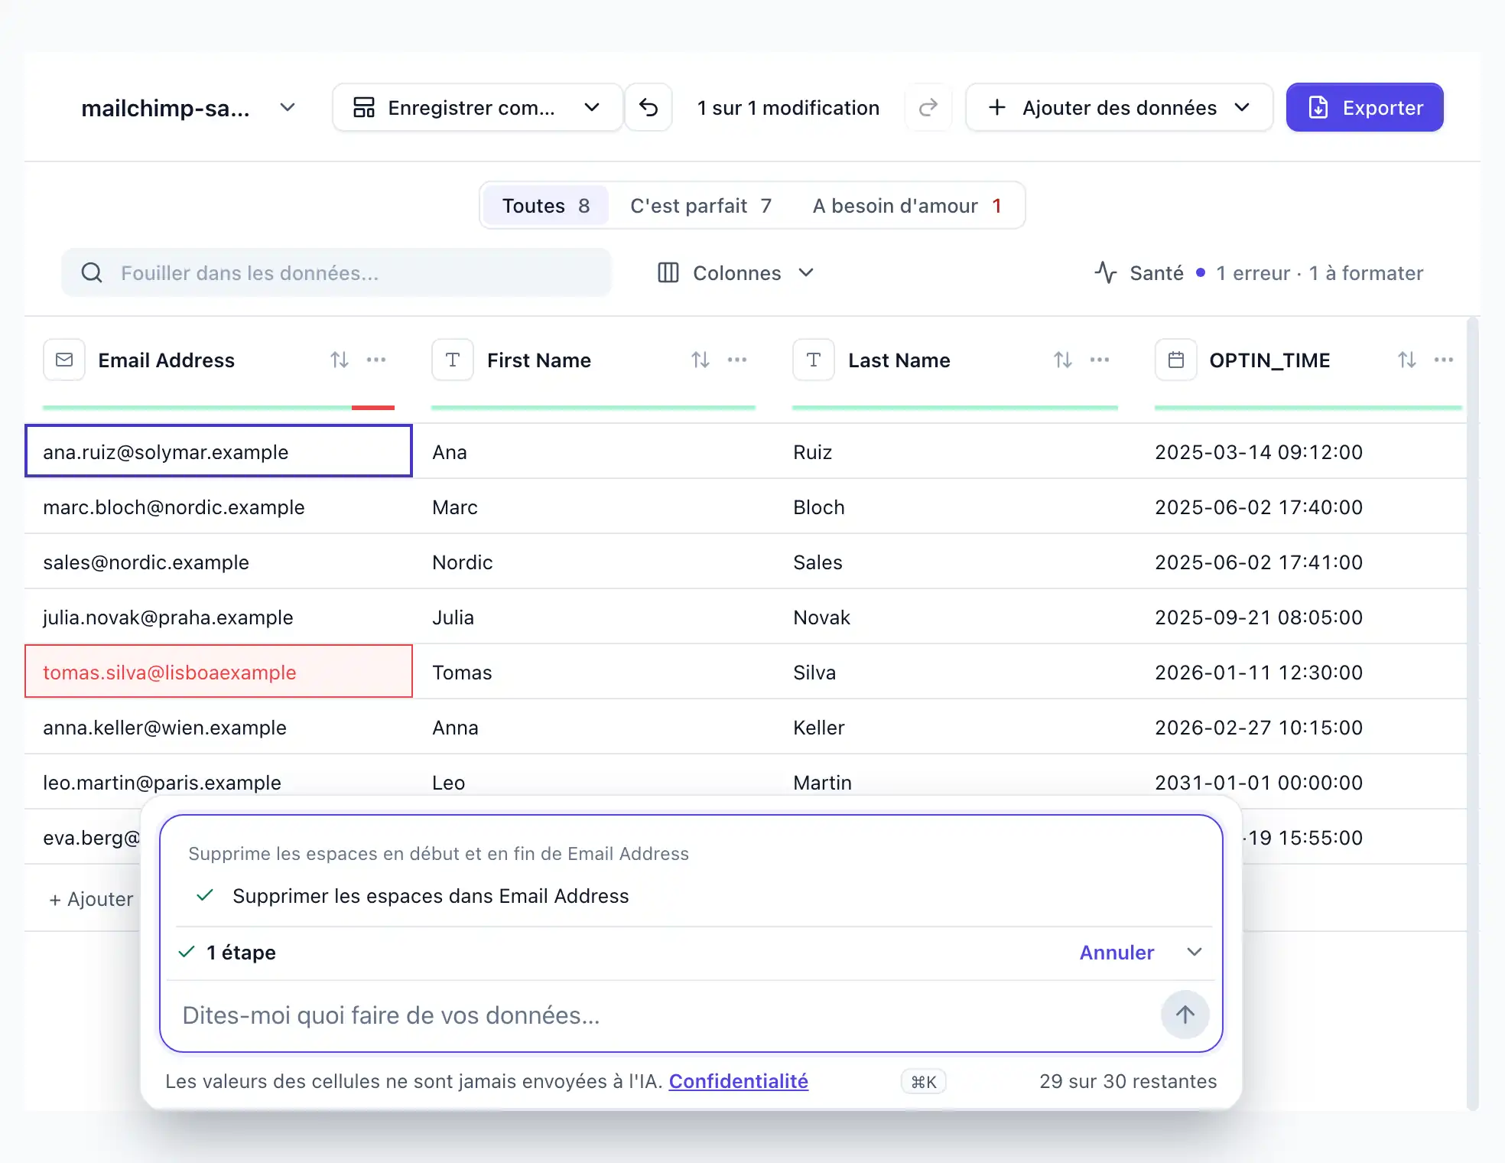The image size is (1505, 1163).
Task: Open the Enregistrer com... dropdown
Action: point(477,108)
